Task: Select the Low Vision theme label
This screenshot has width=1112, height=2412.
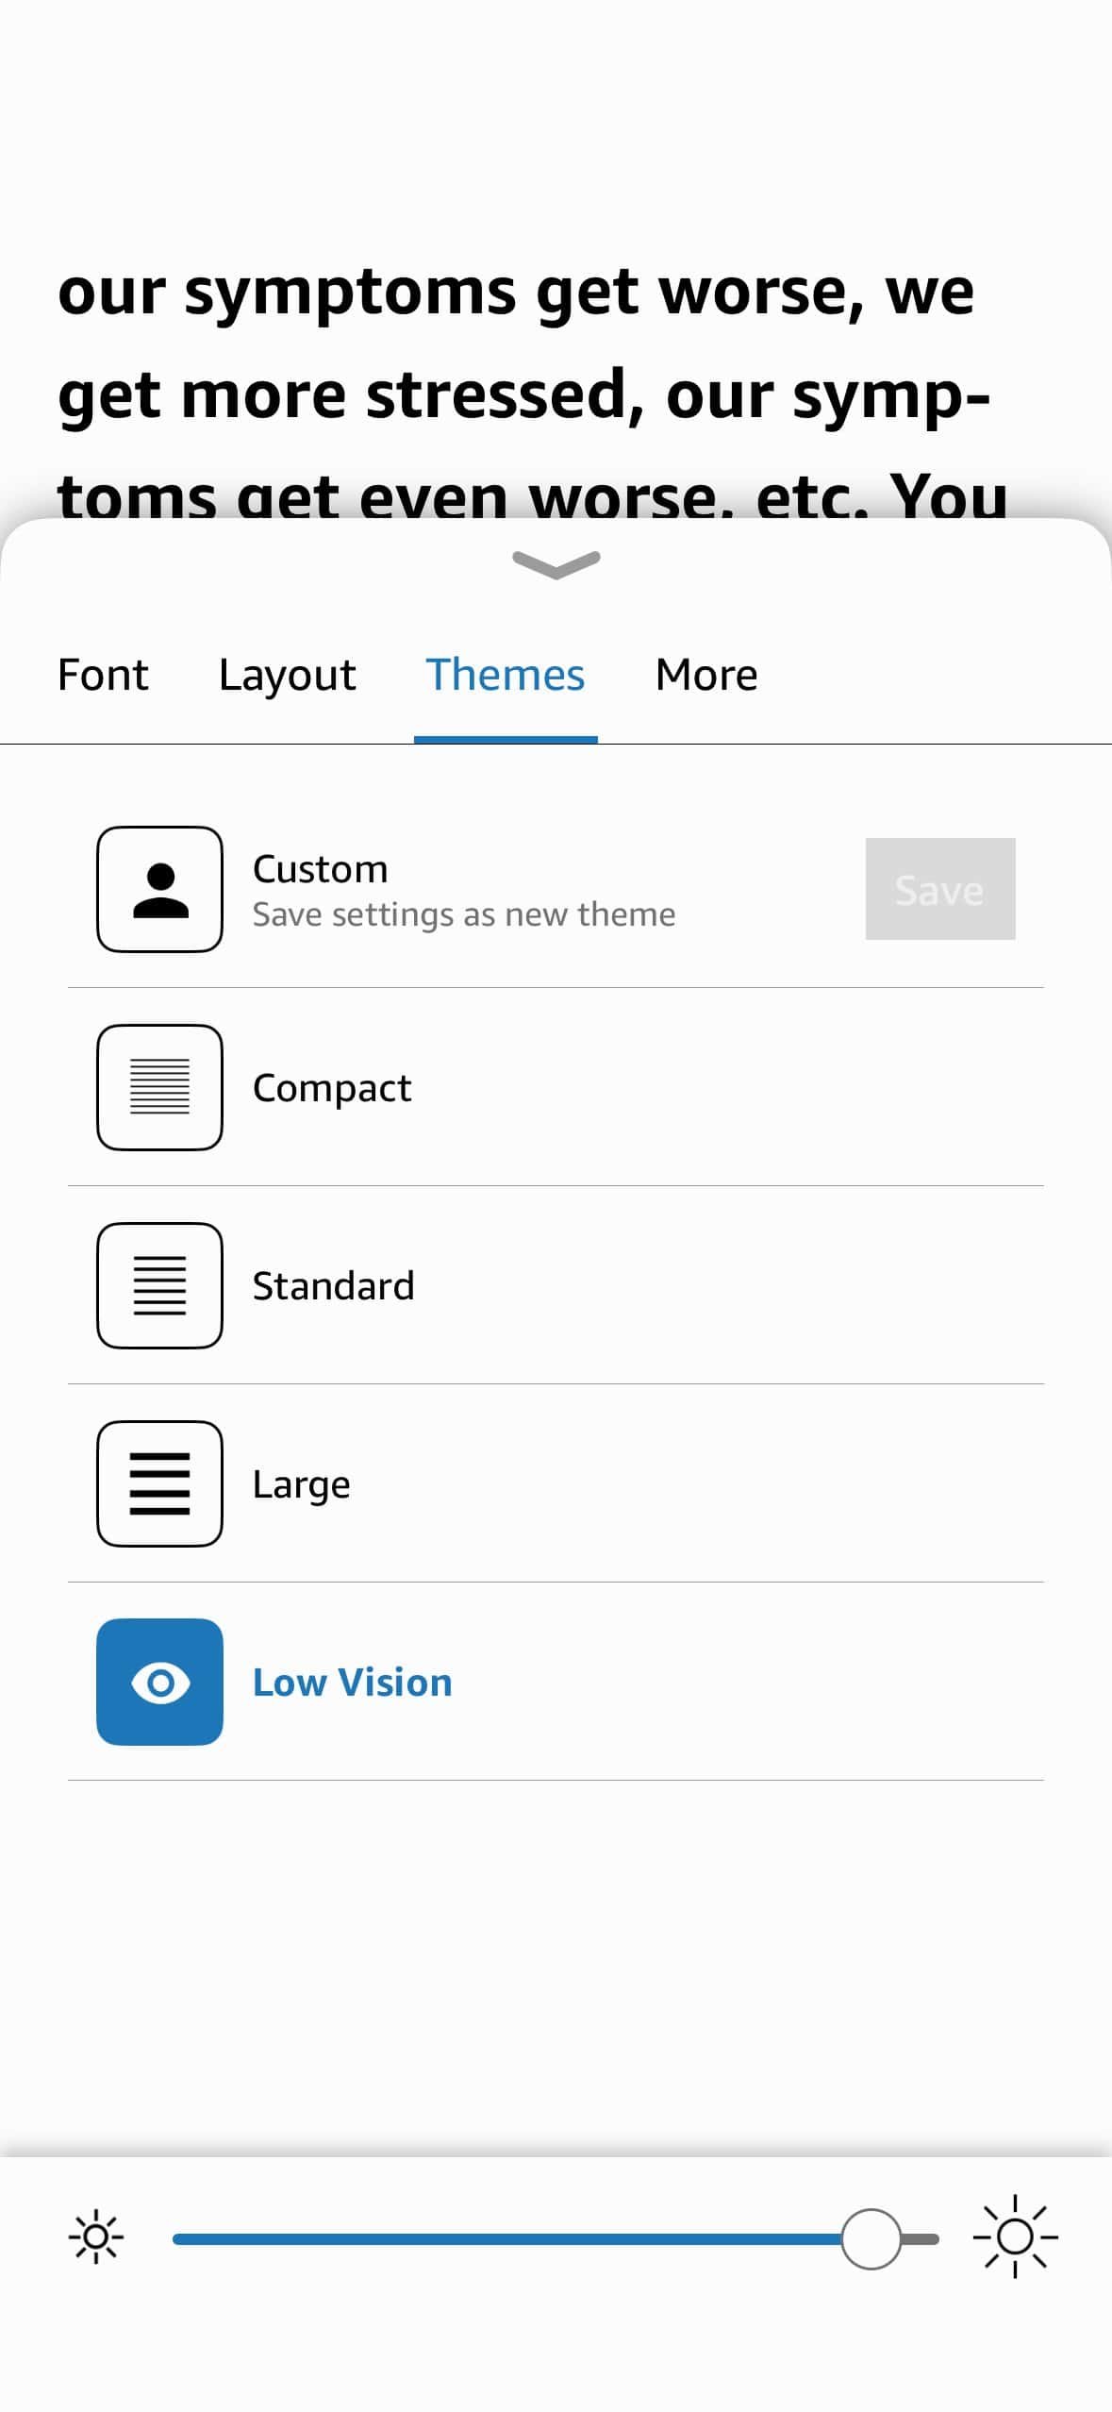Action: coord(353,1683)
